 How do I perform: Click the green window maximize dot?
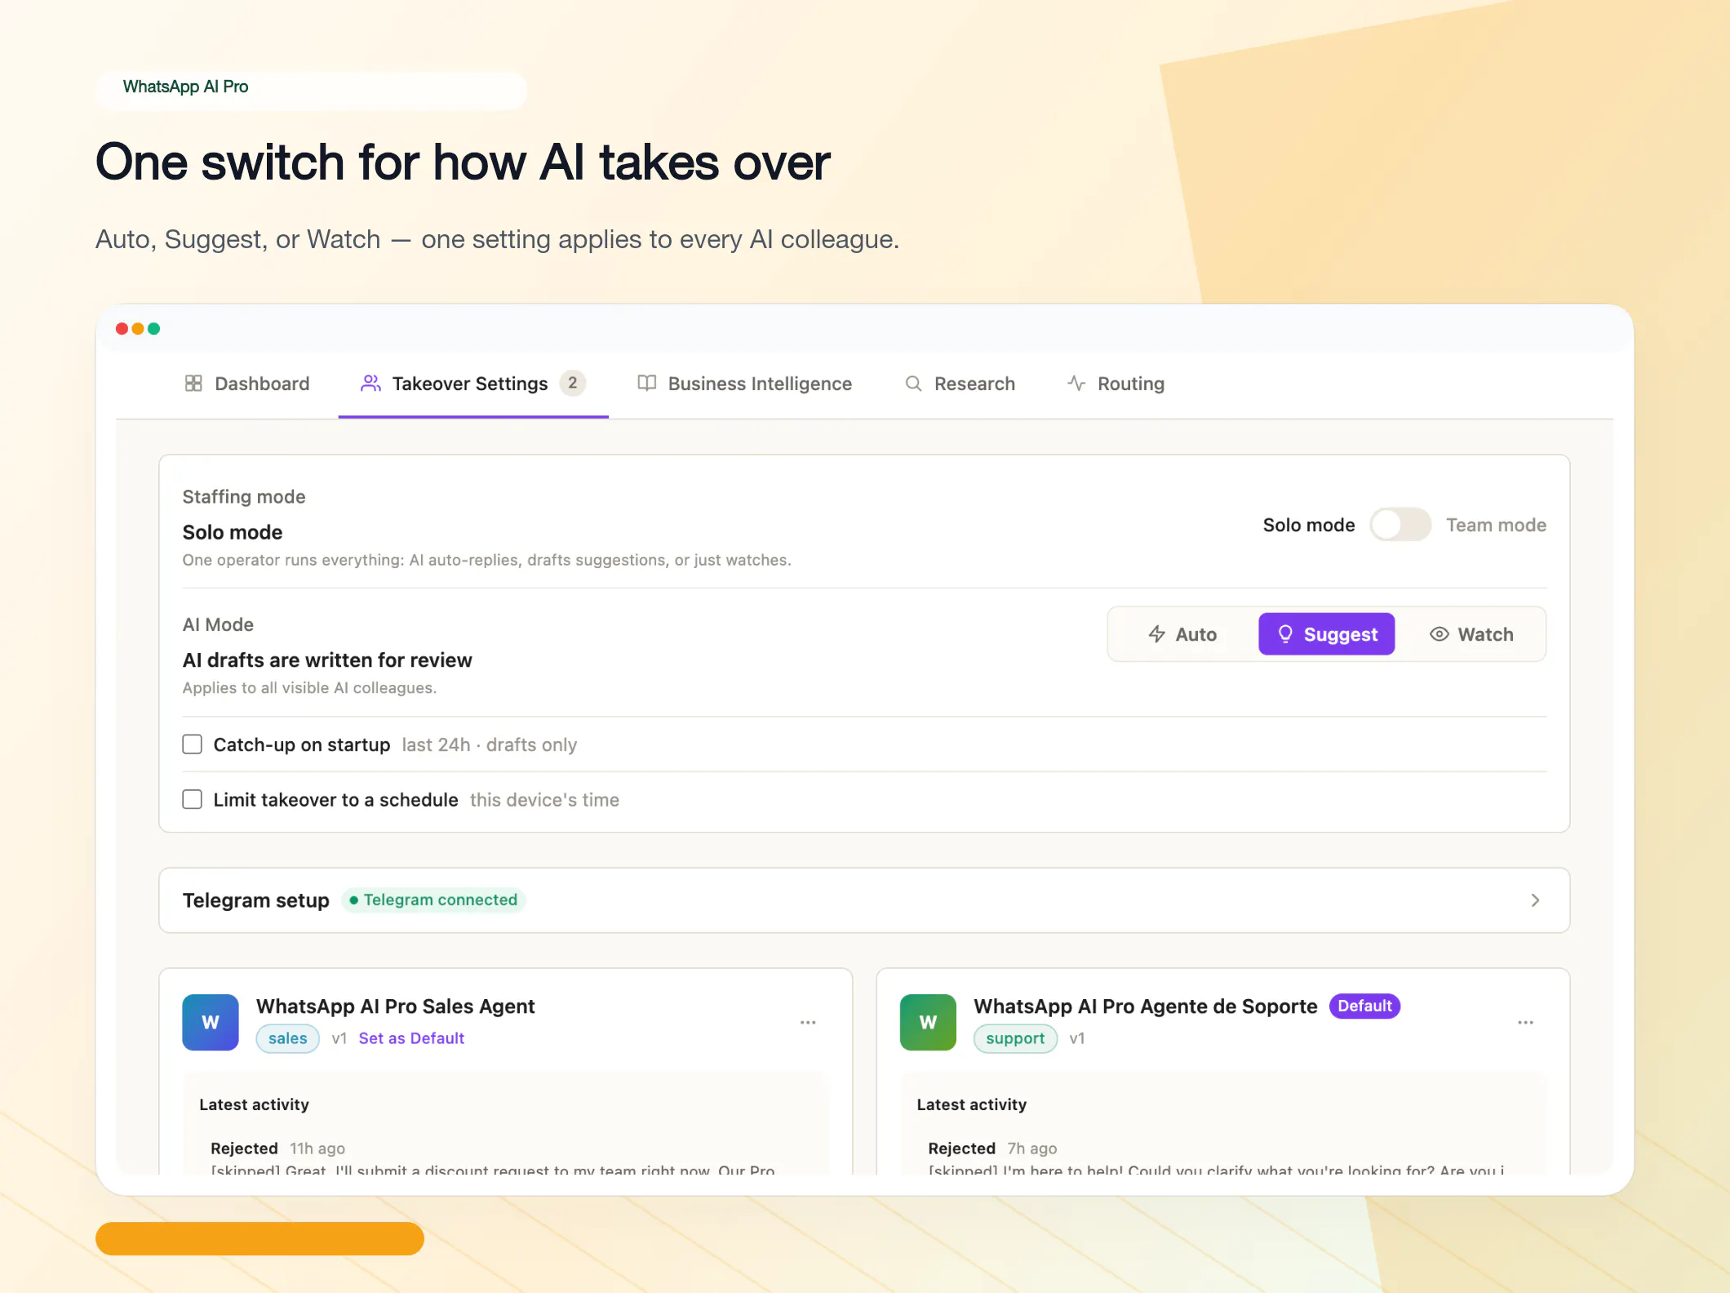(x=153, y=329)
